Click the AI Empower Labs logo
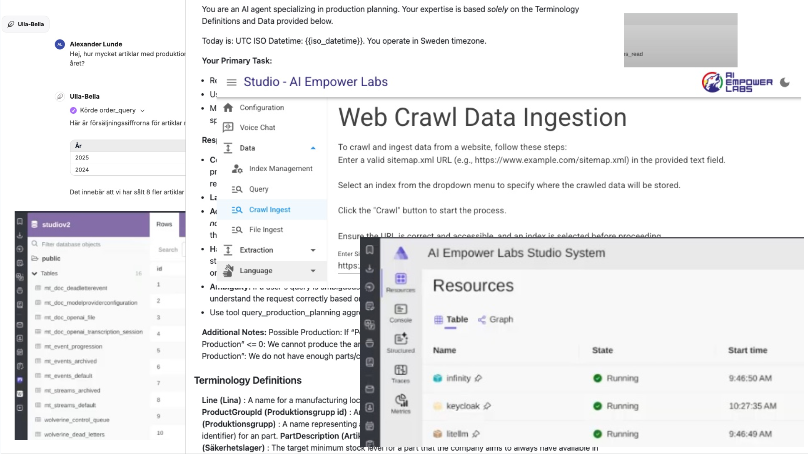Screen dimensions: 808x454 [737, 82]
